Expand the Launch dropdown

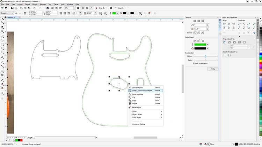[x=126, y=8]
